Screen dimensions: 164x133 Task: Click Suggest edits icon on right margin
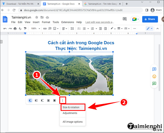click(x=154, y=84)
